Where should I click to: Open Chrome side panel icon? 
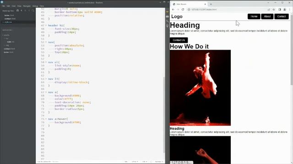[x=280, y=10]
